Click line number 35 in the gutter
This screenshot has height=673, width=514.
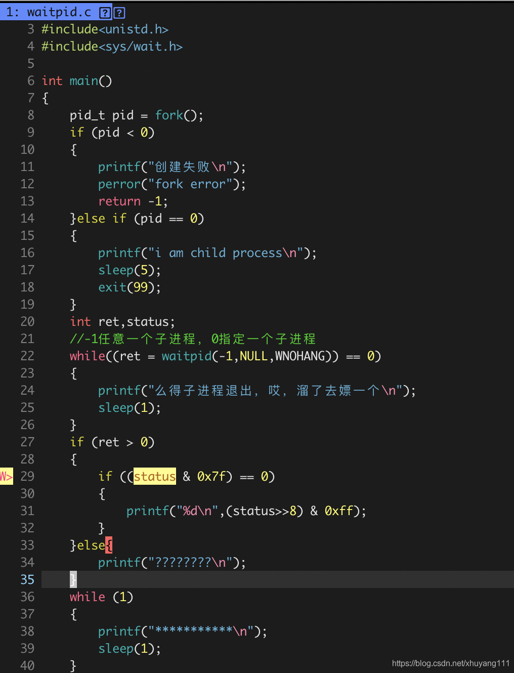click(27, 579)
